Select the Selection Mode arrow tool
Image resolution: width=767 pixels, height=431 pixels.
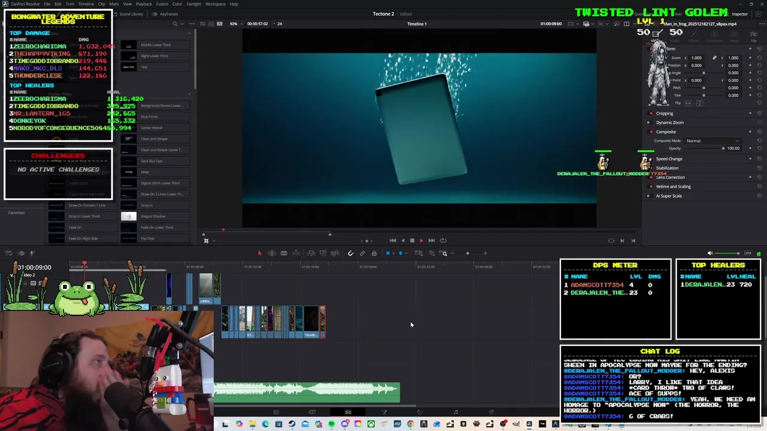[x=259, y=253]
